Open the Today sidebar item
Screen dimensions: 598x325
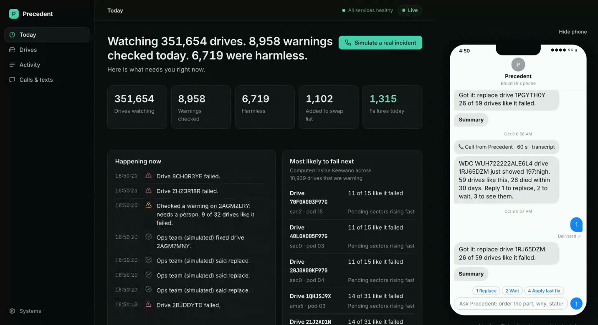[x=47, y=35]
